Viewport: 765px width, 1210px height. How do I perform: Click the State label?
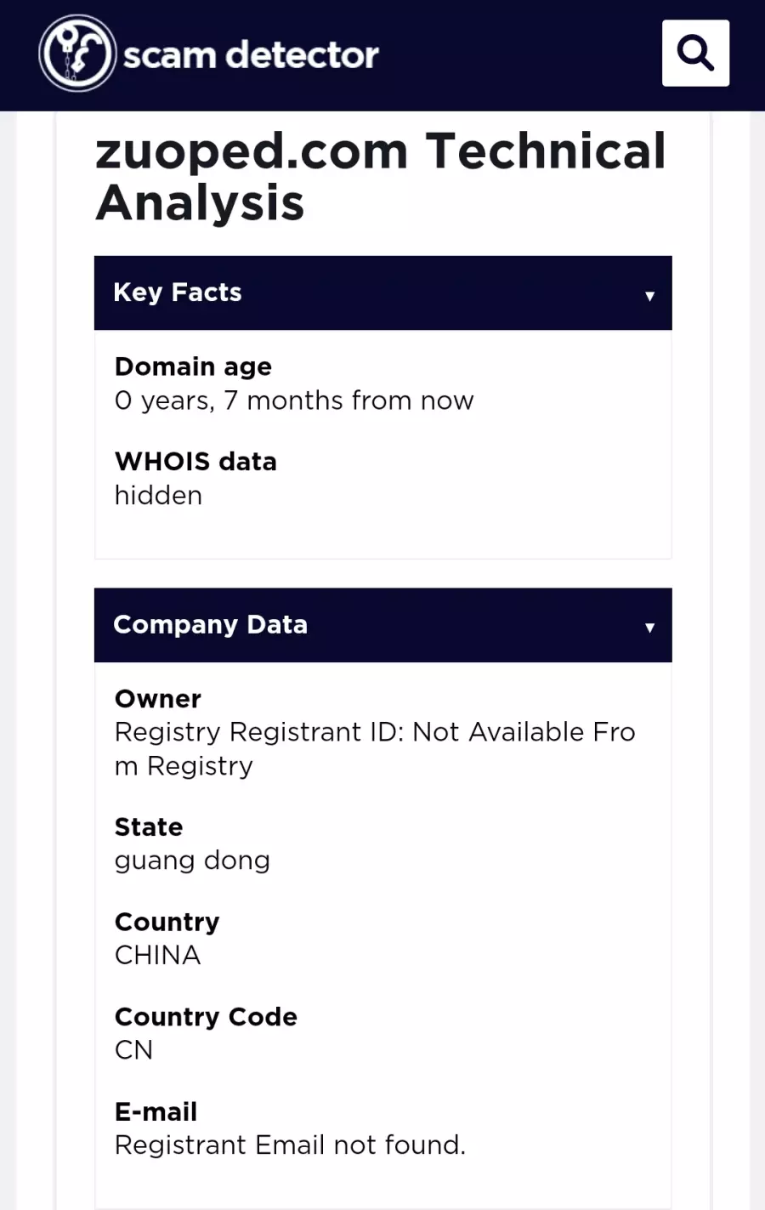point(149,827)
